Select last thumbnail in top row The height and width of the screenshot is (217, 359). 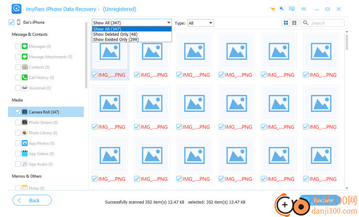pyautogui.click(x=321, y=51)
